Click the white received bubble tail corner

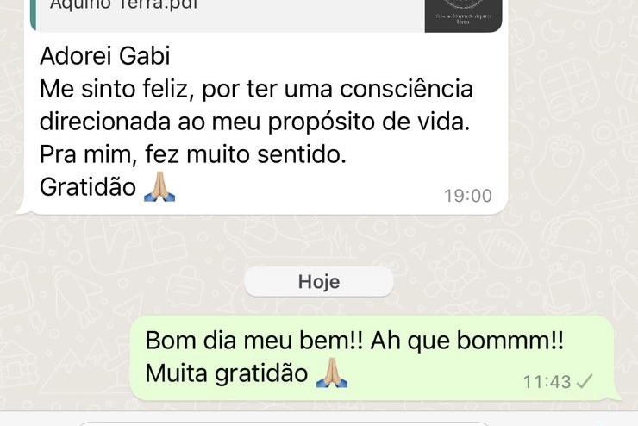22,208
